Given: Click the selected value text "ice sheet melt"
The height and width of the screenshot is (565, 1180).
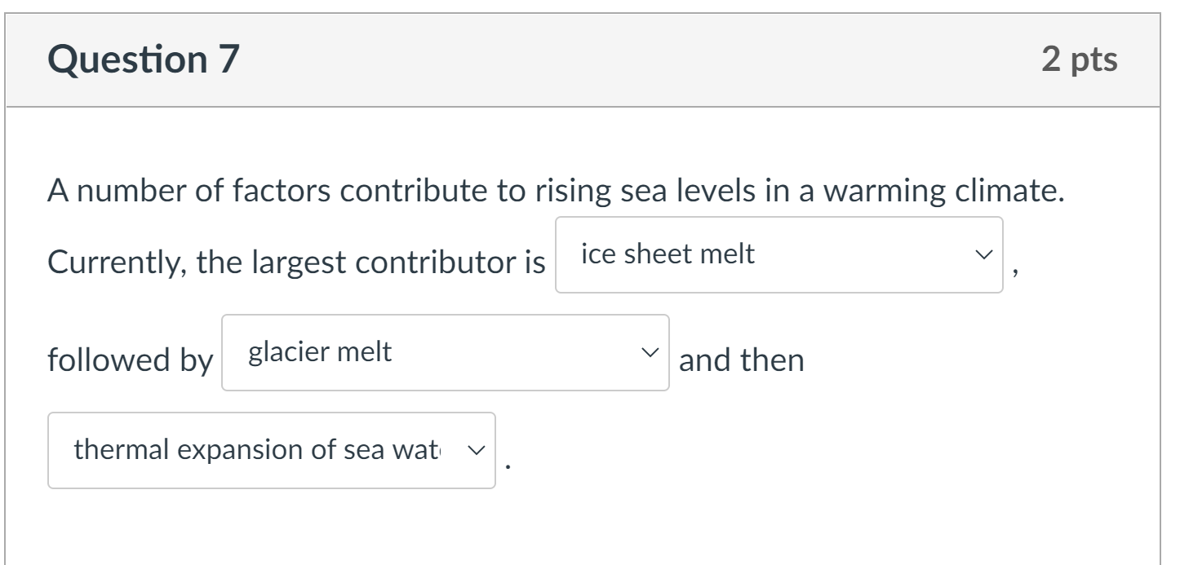Looking at the screenshot, I should [x=668, y=254].
